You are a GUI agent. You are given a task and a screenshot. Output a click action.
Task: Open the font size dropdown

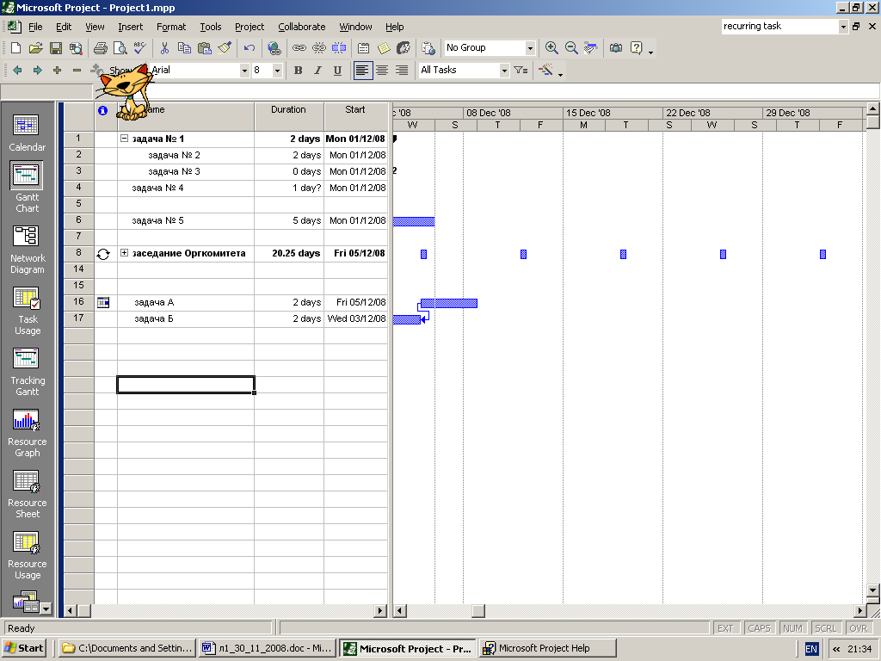[x=277, y=71]
